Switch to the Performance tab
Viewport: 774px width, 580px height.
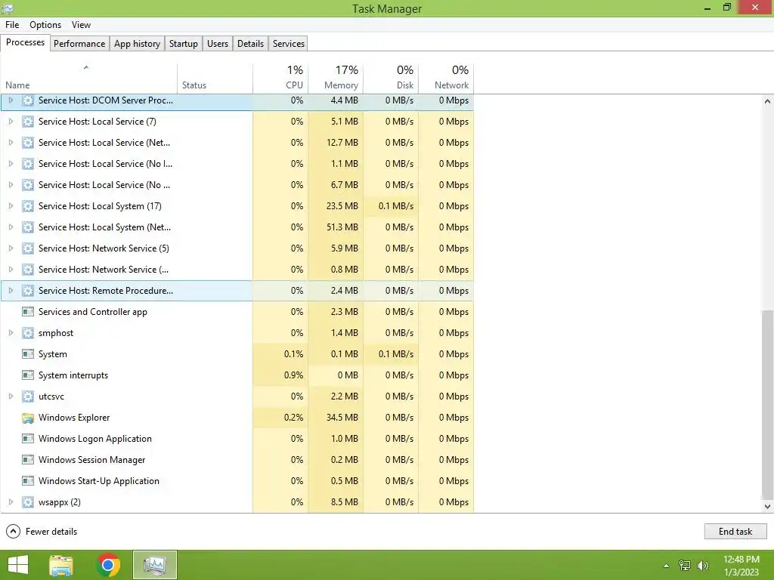(x=79, y=43)
